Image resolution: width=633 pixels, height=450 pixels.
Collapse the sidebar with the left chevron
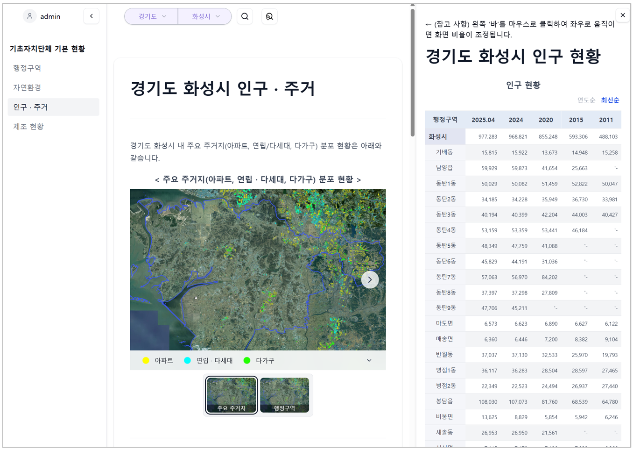point(91,16)
